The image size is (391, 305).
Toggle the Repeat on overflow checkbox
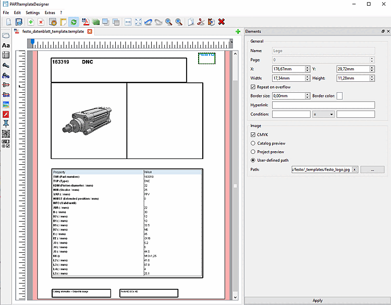coord(253,87)
